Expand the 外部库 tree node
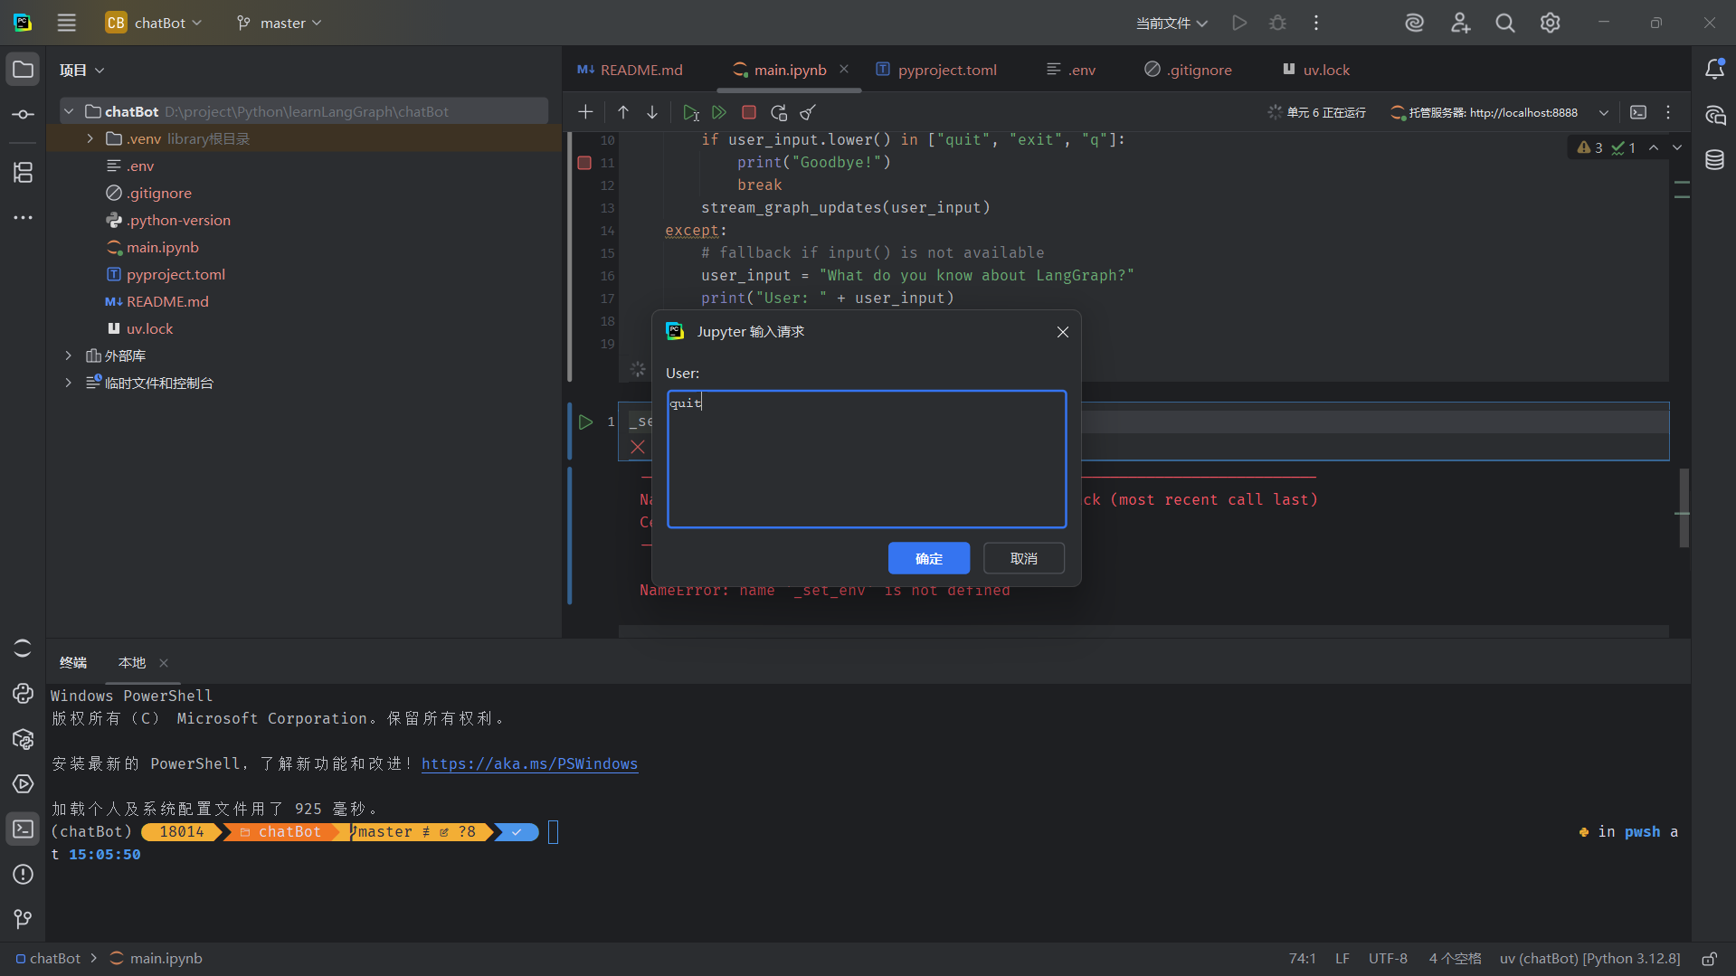Viewport: 1736px width, 976px height. (x=69, y=355)
